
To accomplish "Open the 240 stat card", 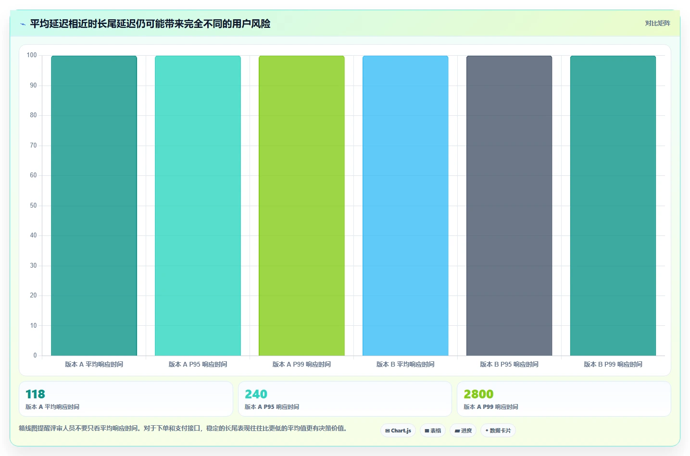I will 345,399.
